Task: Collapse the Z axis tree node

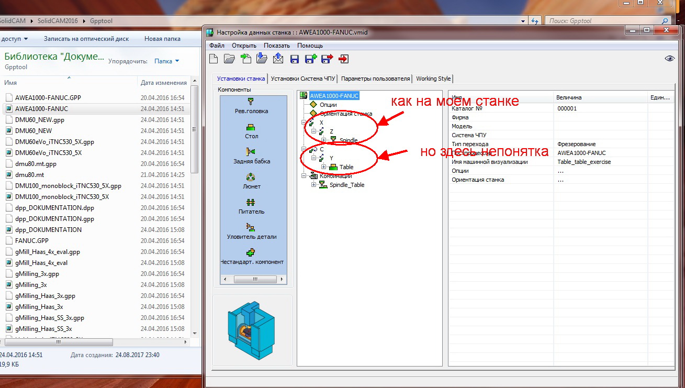Action: (314, 131)
